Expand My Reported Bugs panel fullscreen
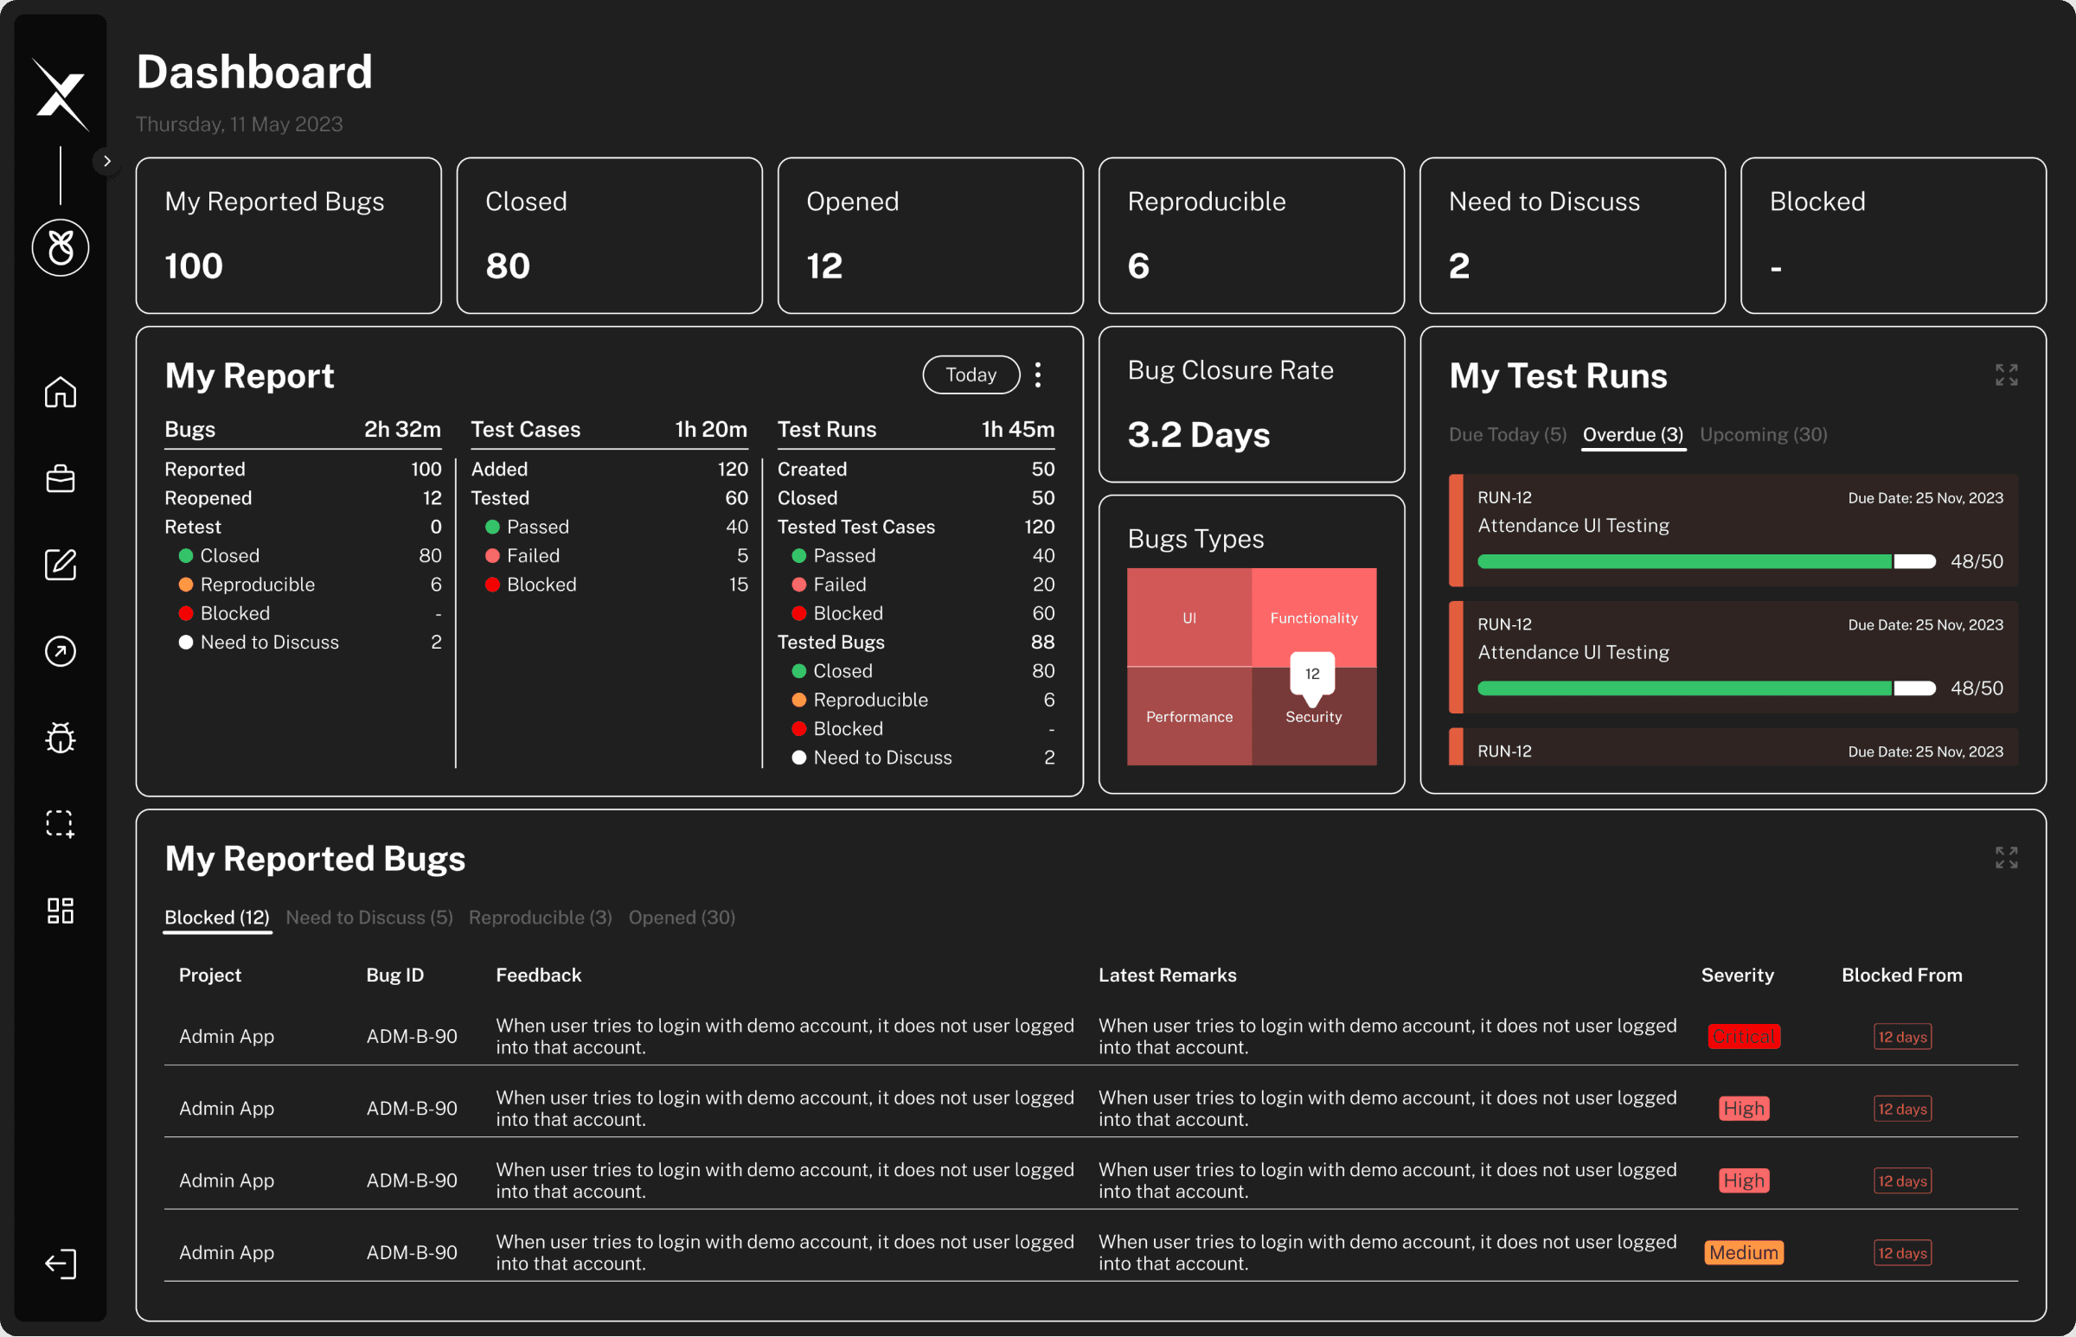 pyautogui.click(x=2003, y=858)
